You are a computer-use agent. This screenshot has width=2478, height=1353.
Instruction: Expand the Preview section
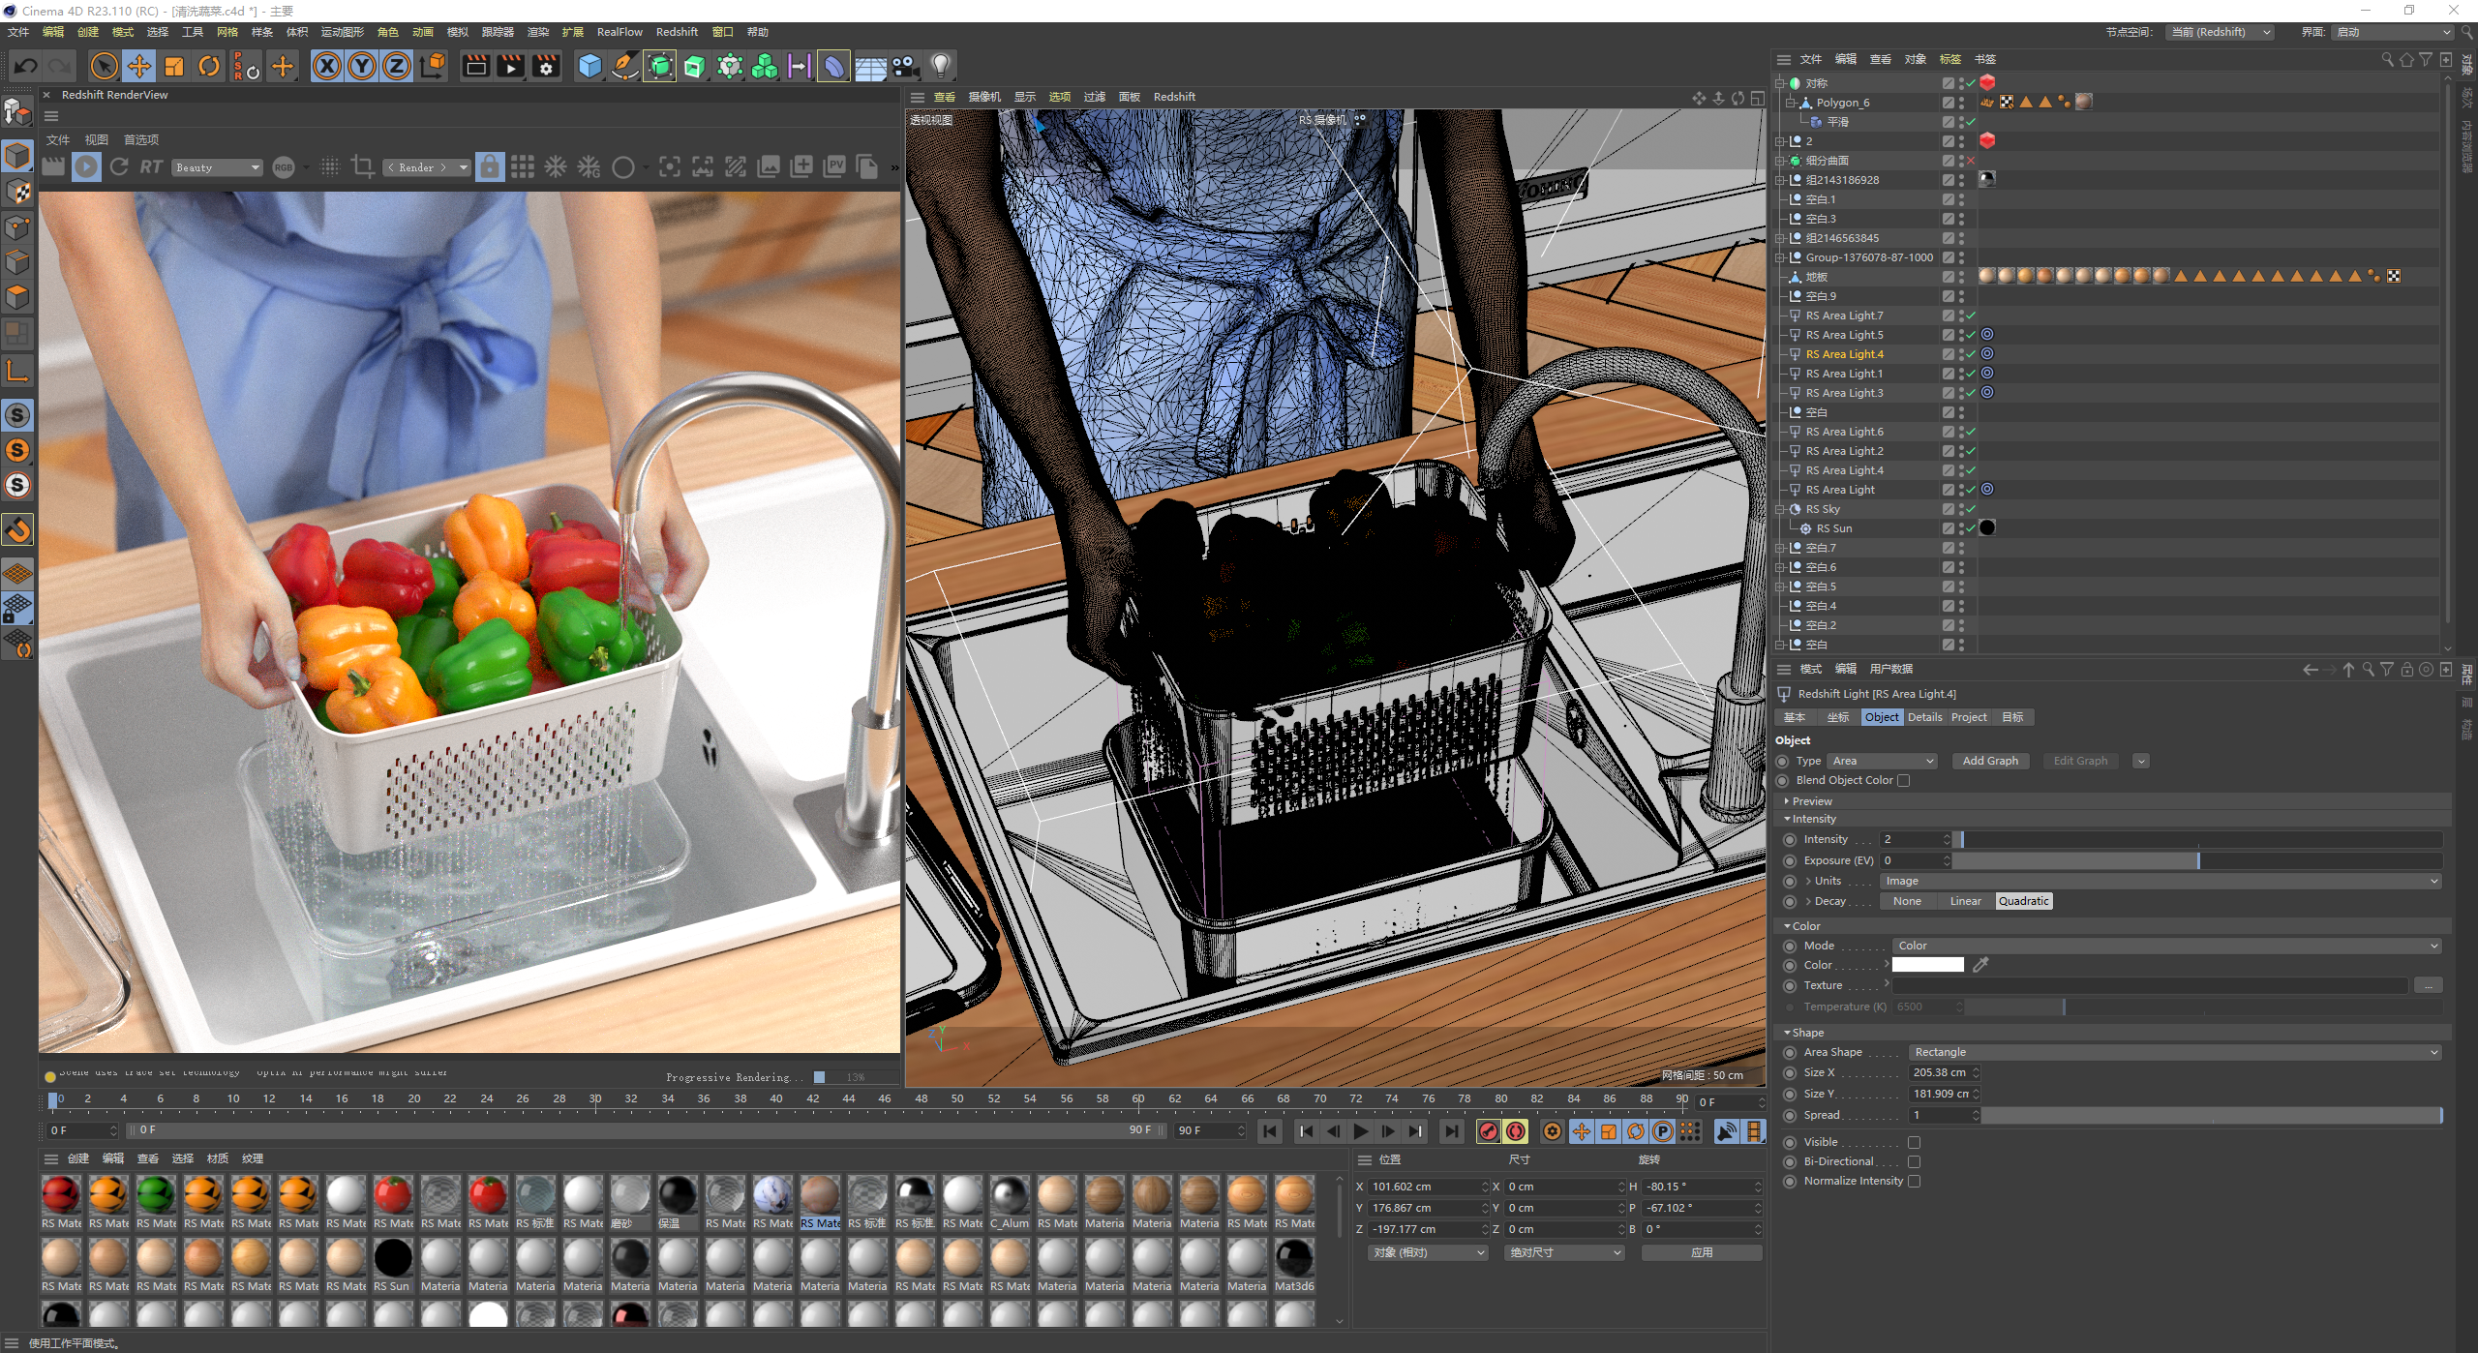pyautogui.click(x=1811, y=801)
